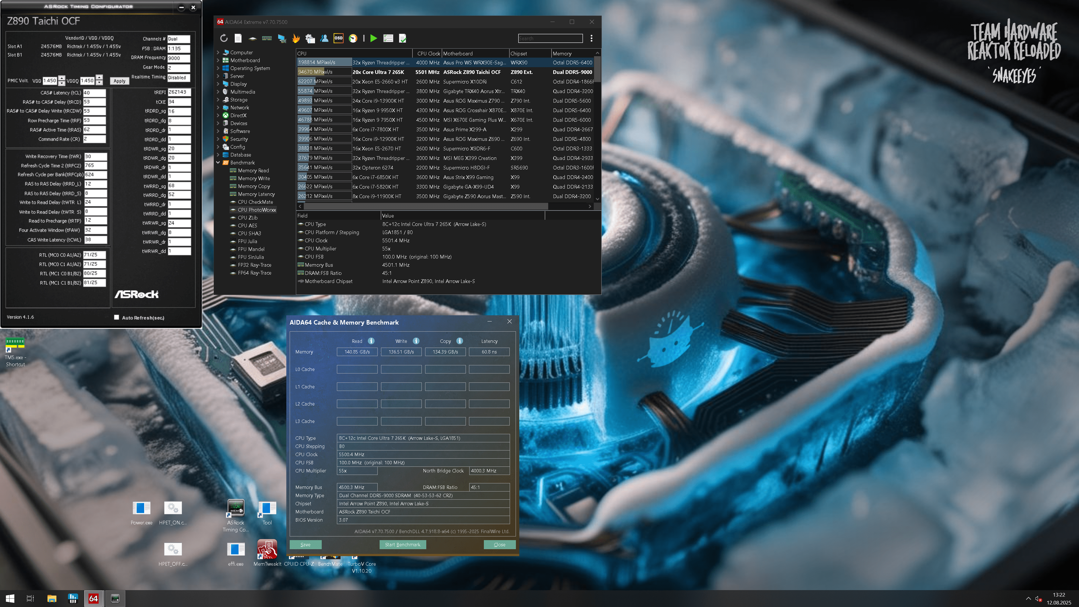Screen dimensions: 1079x607
Task: Click the green Start play arrow
Action: pyautogui.click(x=374, y=38)
